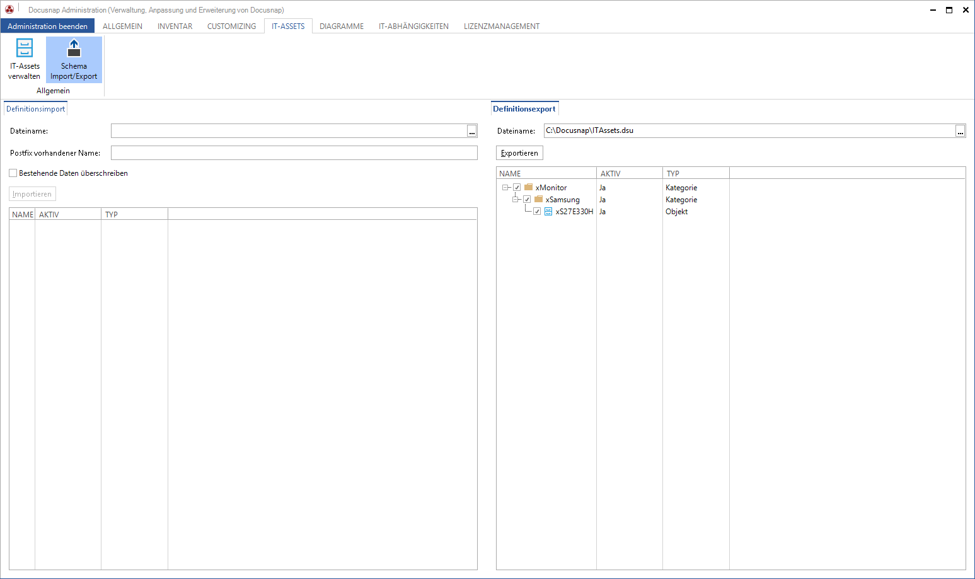The width and height of the screenshot is (975, 579).
Task: Select the IT-ASSETS tab
Action: tap(288, 26)
